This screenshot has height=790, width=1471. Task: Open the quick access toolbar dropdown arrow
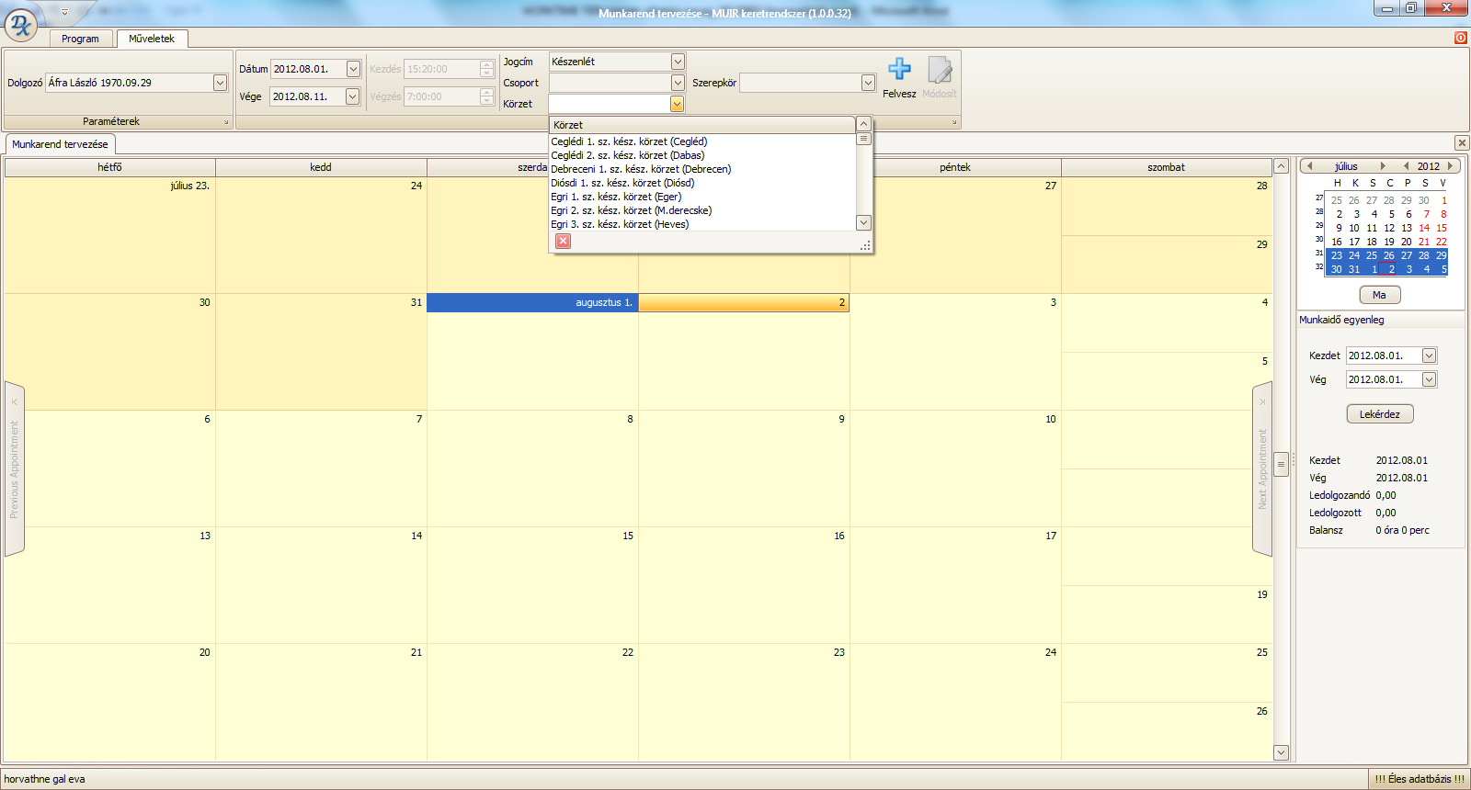(64, 13)
